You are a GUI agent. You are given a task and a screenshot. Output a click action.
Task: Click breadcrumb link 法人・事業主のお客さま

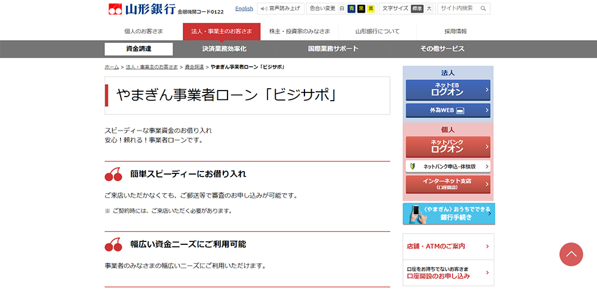pos(152,67)
